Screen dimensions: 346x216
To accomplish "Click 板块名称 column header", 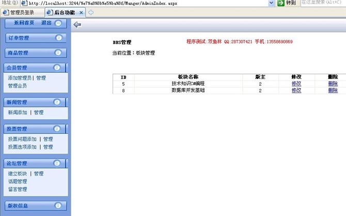I will click(x=188, y=77).
